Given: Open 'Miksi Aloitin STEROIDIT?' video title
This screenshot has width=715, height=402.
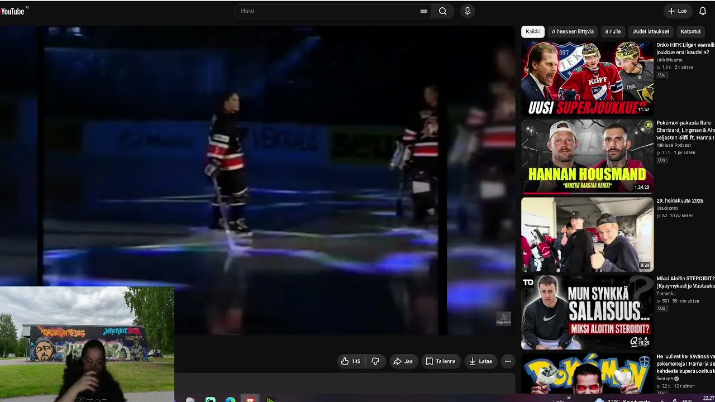Looking at the screenshot, I should [x=685, y=283].
